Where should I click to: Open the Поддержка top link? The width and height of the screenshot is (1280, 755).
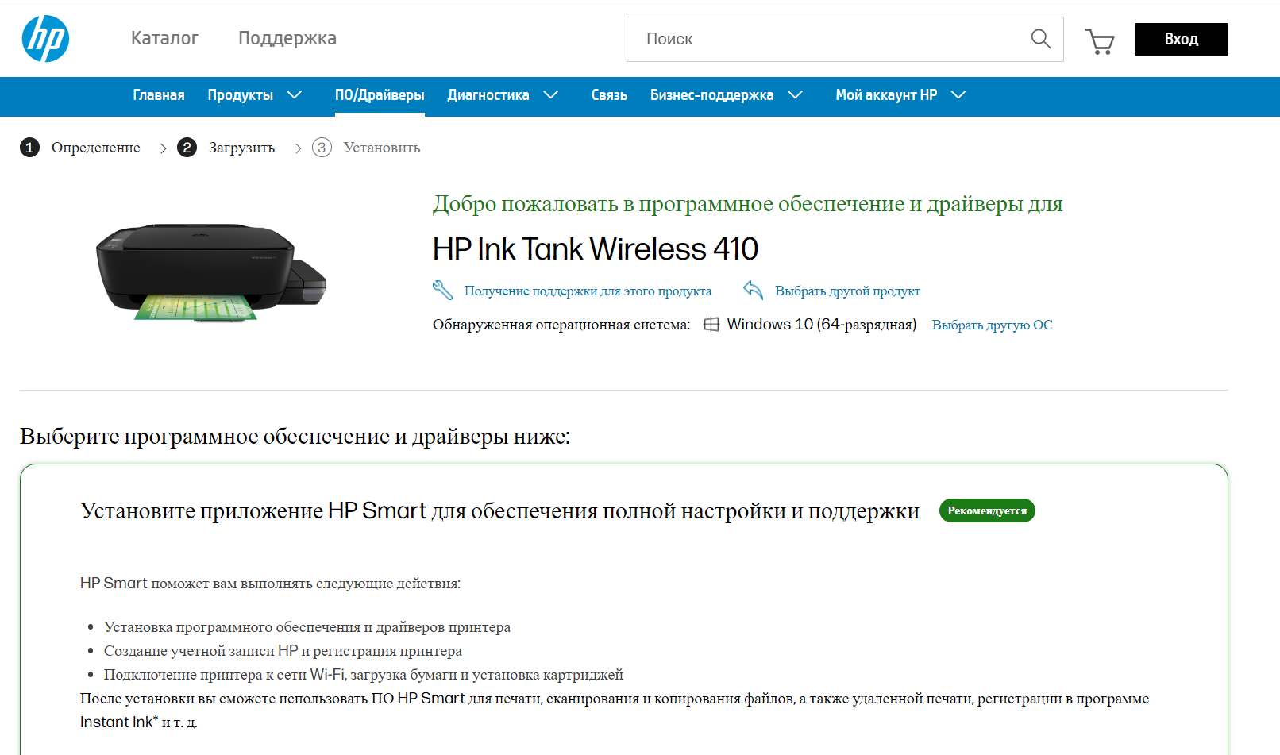[287, 38]
